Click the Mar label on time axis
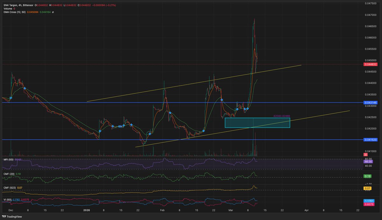 pyautogui.click(x=231, y=210)
